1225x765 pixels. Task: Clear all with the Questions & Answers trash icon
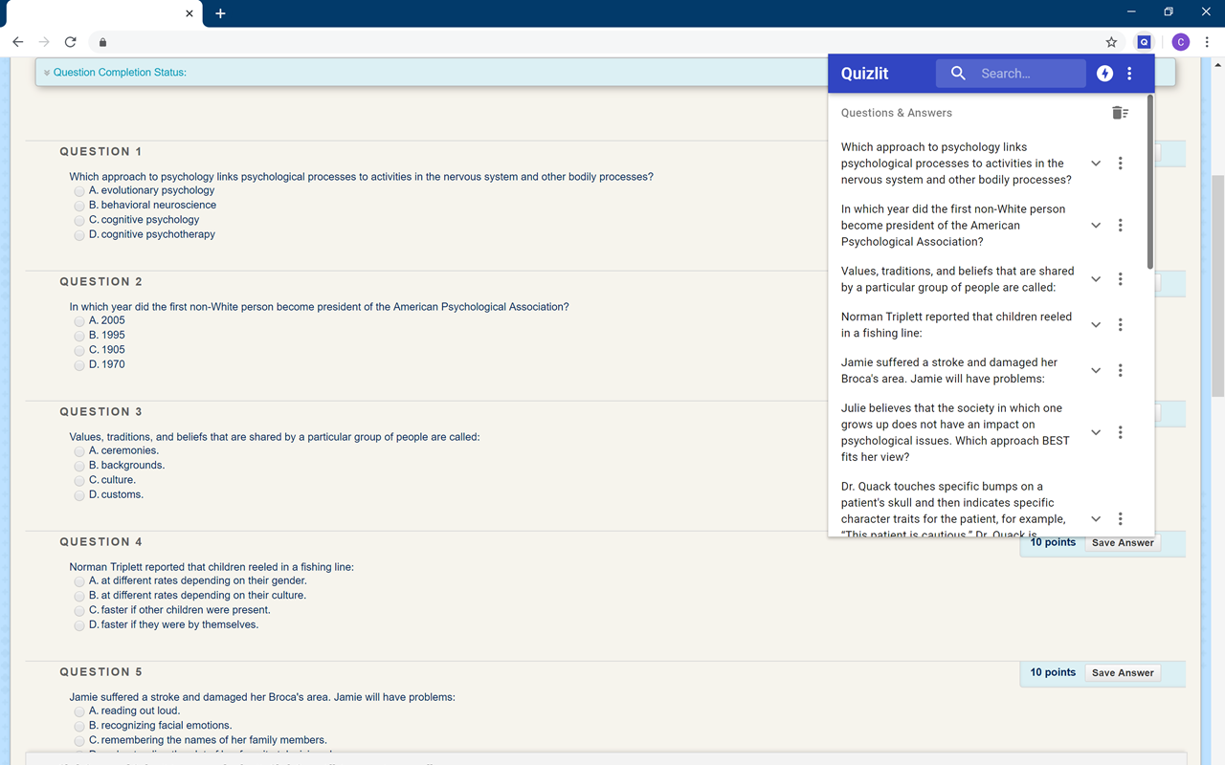coord(1120,112)
